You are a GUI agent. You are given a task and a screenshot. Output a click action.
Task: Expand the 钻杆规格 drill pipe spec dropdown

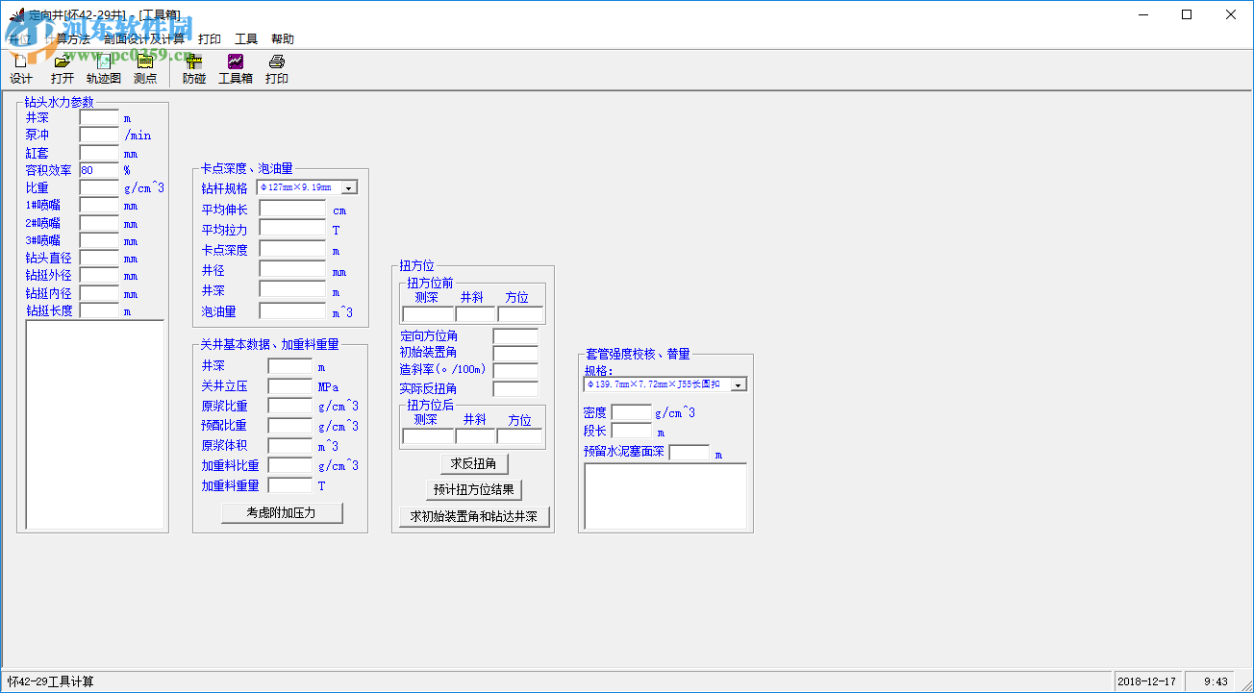349,188
